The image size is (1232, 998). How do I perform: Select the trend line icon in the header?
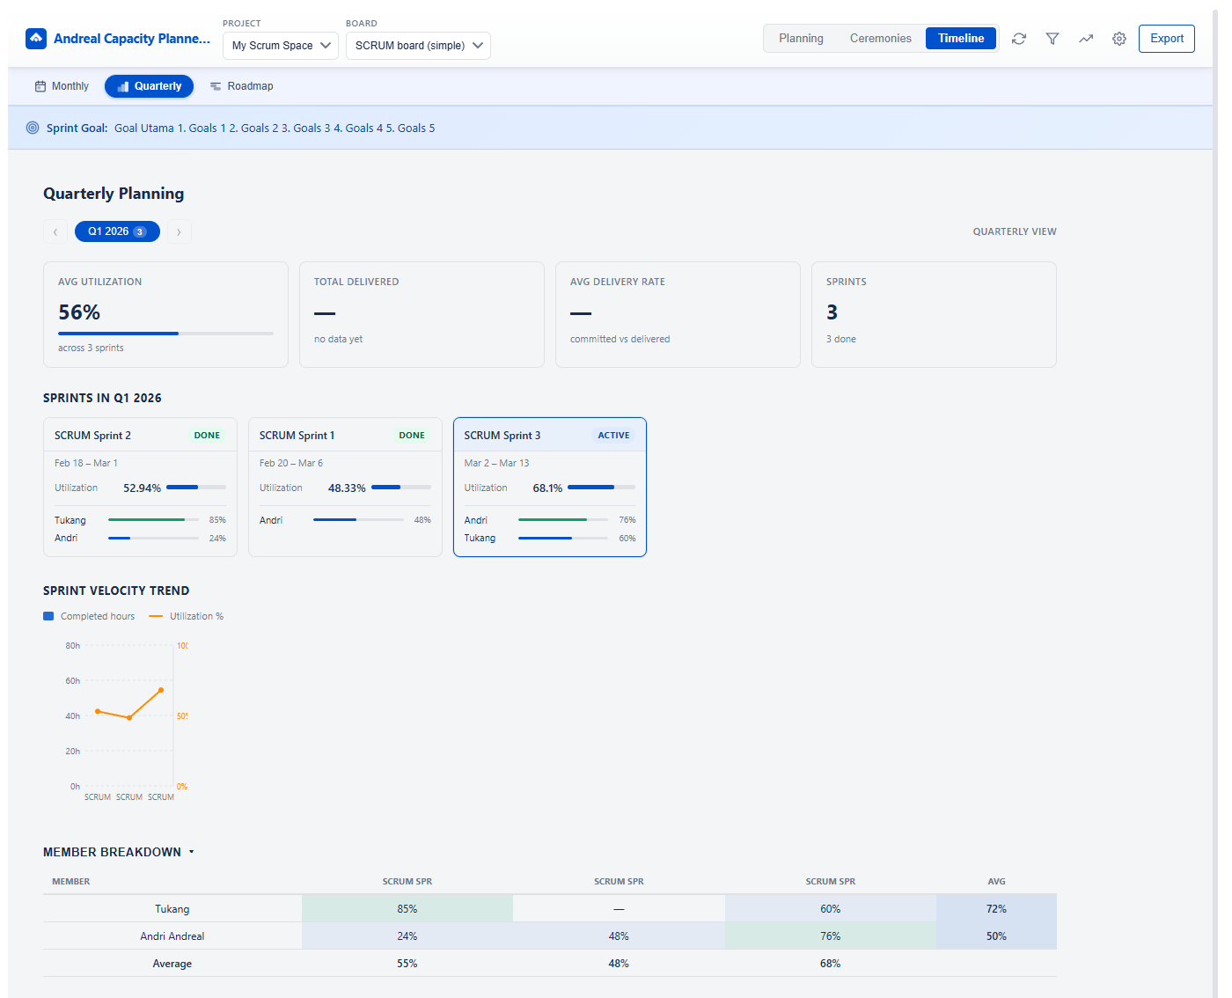(x=1085, y=39)
